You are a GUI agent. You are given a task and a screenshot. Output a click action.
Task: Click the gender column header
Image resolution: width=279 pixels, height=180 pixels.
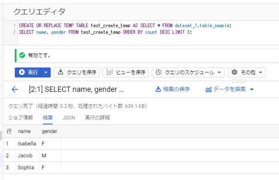click(x=49, y=132)
